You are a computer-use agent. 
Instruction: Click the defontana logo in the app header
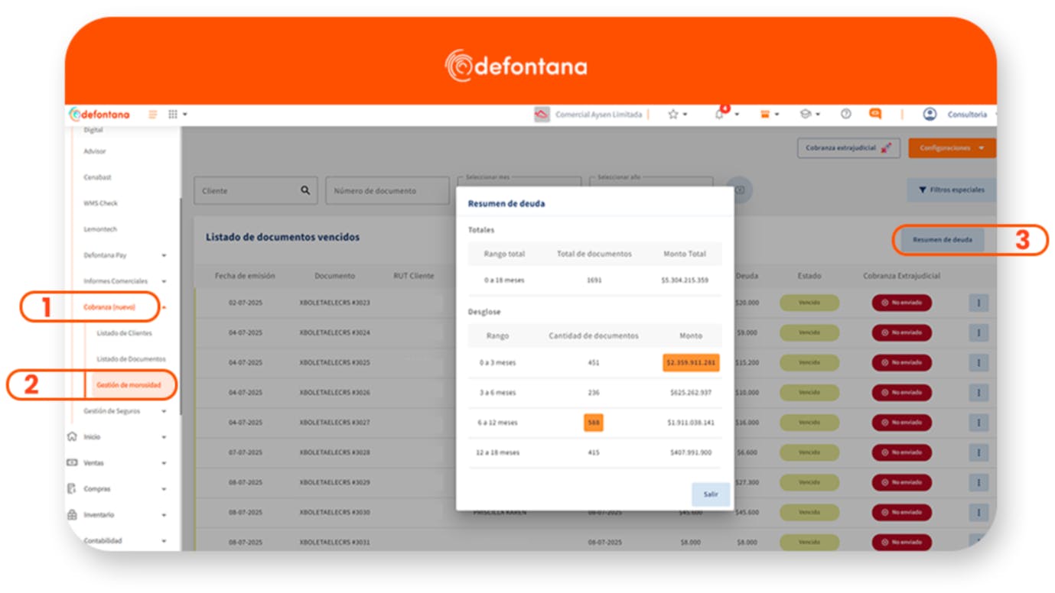pyautogui.click(x=99, y=115)
